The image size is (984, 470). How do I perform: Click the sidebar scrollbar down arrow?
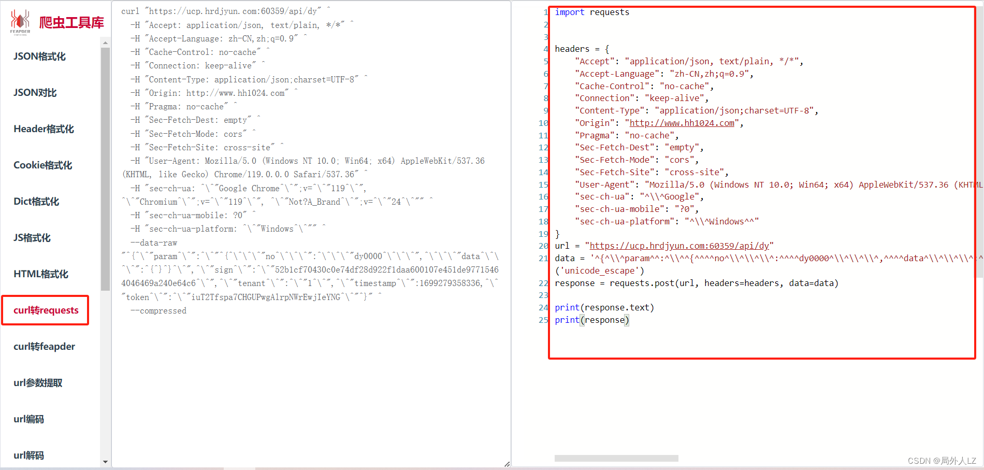pyautogui.click(x=105, y=462)
